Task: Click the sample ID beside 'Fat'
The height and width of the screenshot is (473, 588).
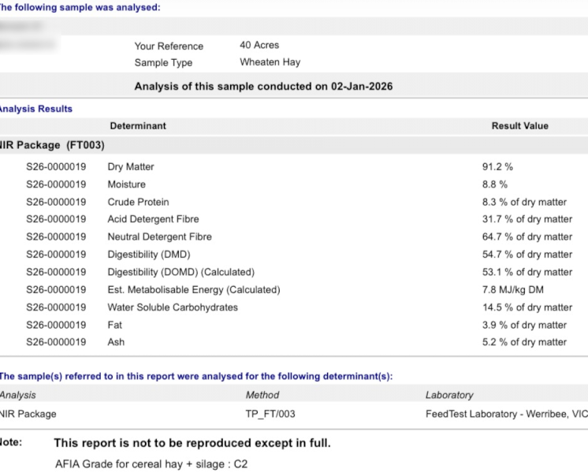Action: click(56, 325)
